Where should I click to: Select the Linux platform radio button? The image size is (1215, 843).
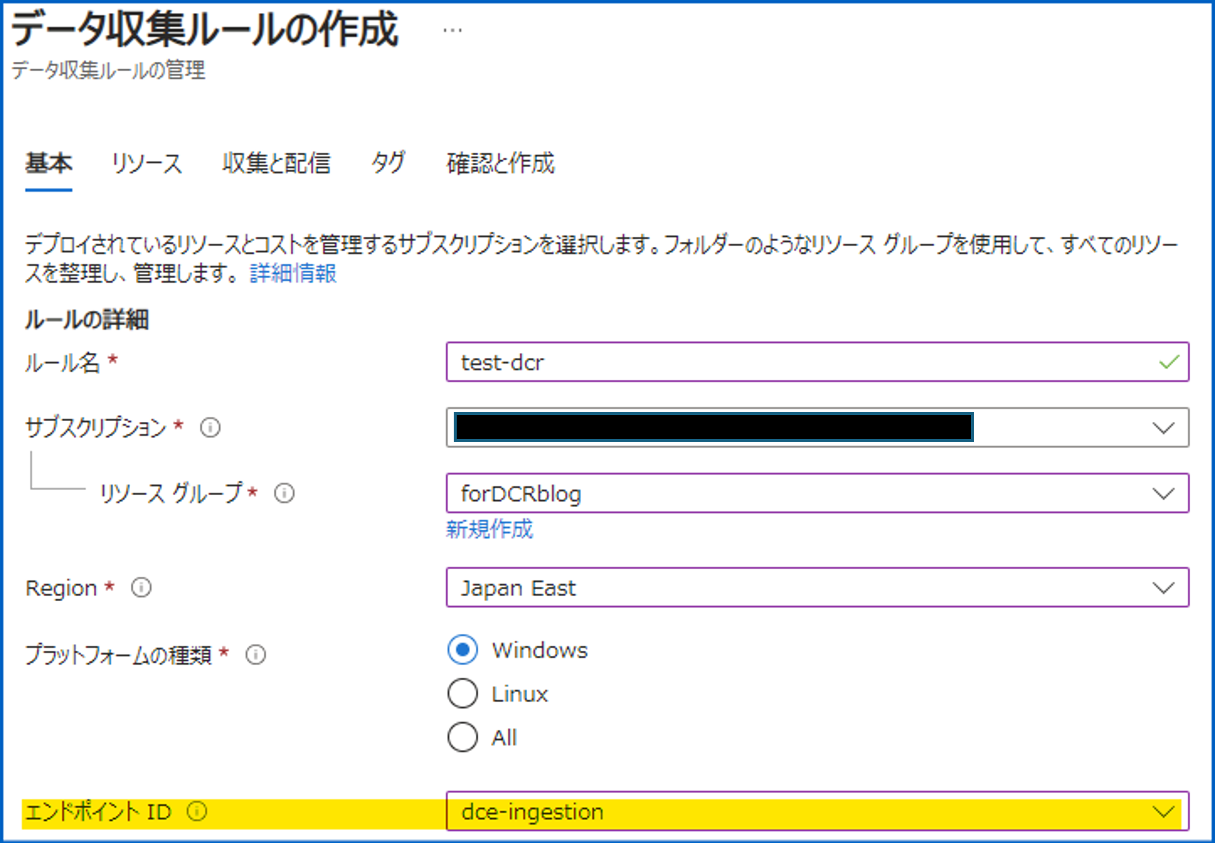463,694
